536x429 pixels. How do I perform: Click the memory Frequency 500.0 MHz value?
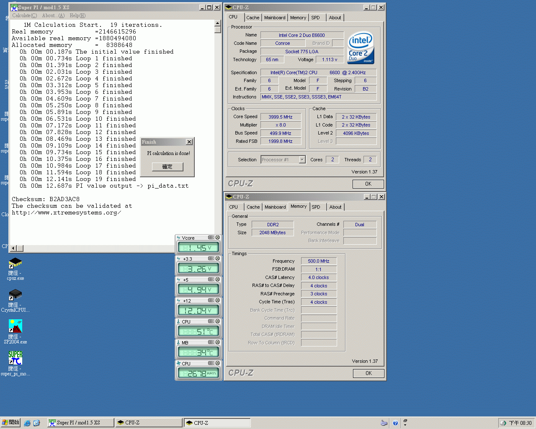point(319,261)
